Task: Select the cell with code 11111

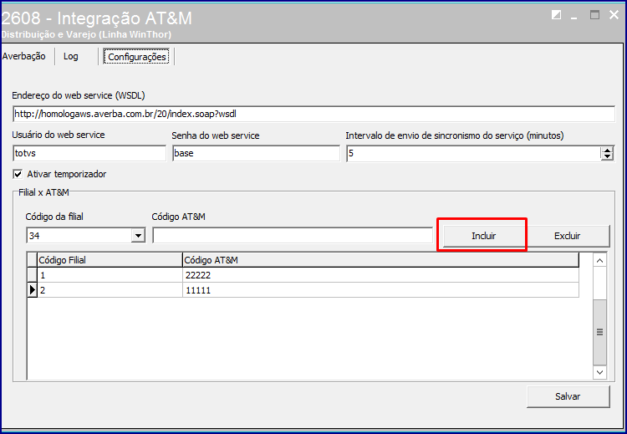Action: 380,290
